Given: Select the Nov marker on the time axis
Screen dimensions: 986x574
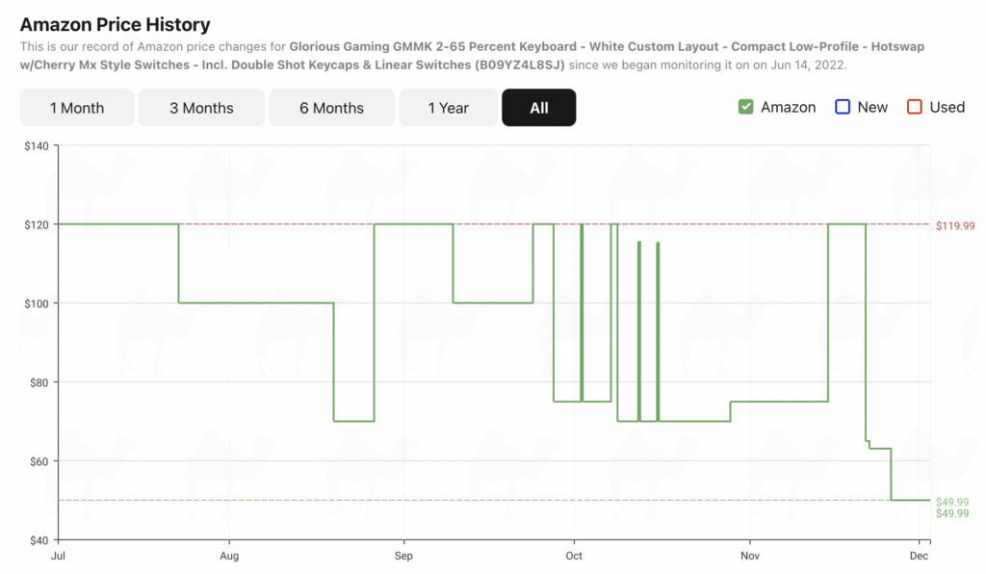Looking at the screenshot, I should point(748,557).
